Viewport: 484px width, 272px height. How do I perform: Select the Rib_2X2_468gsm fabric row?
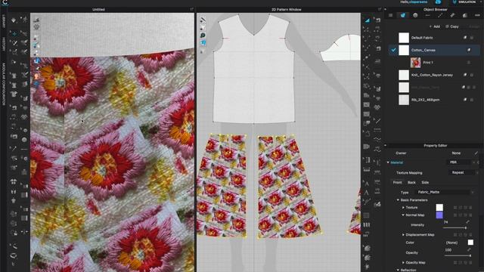pos(434,100)
